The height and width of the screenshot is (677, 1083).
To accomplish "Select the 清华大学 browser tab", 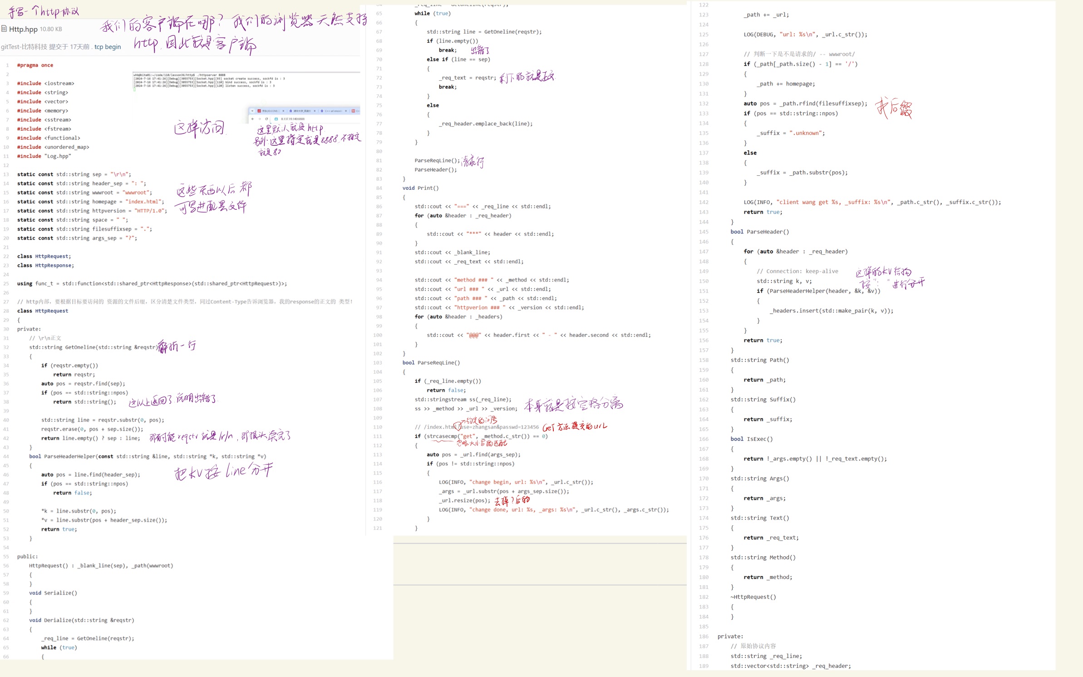I will [302, 111].
